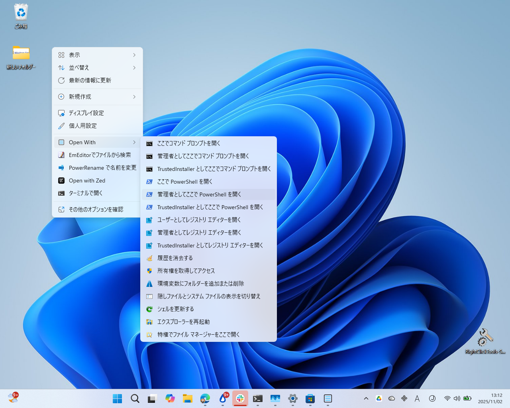The image size is (510, 408).
Task: Open Google Drive from the system tray
Action: pos(379,398)
